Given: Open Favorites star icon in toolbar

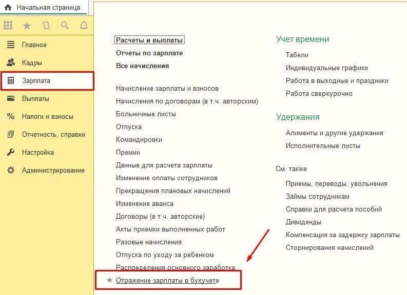Looking at the screenshot, I should [27, 26].
